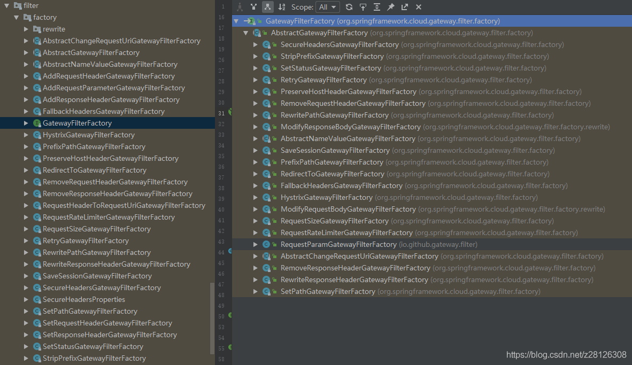Image resolution: width=632 pixels, height=365 pixels.
Task: Click the gutter marker icon on line 31
Action: point(230,112)
